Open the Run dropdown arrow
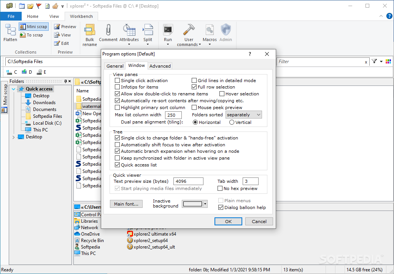Screen dimensions: 394x274 click(168, 45)
